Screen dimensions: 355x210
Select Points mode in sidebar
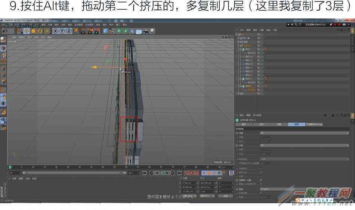[x=3, y=69]
